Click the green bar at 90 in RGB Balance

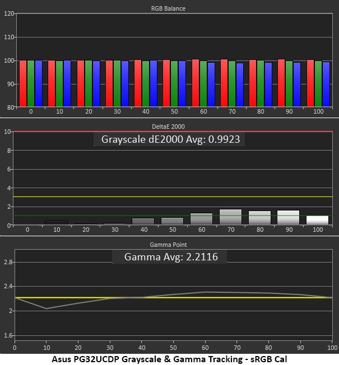[289, 84]
